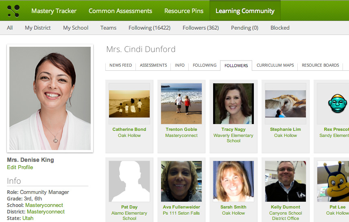Filter by My School
Viewport: 349px width, 222px height.
[x=76, y=28]
